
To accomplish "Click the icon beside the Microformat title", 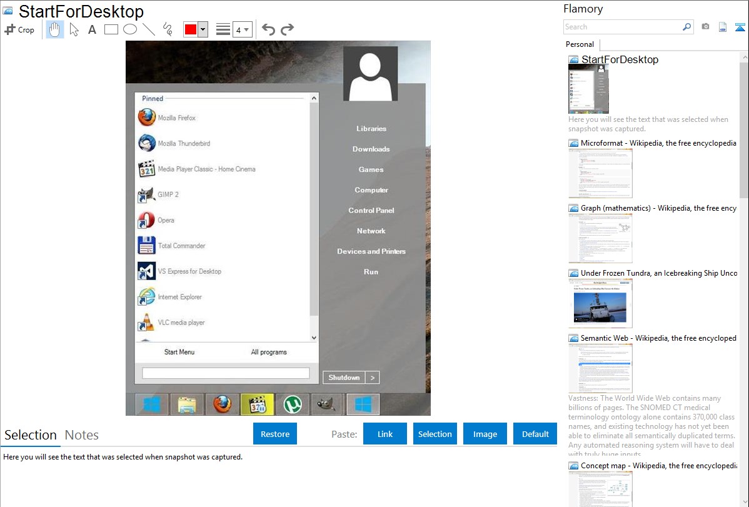I will 573,143.
